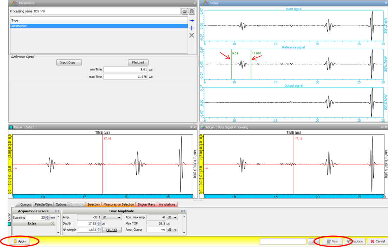Screen dimensions: 388x247
Task: Click the gray X delete-processing icon
Action: [192, 35]
